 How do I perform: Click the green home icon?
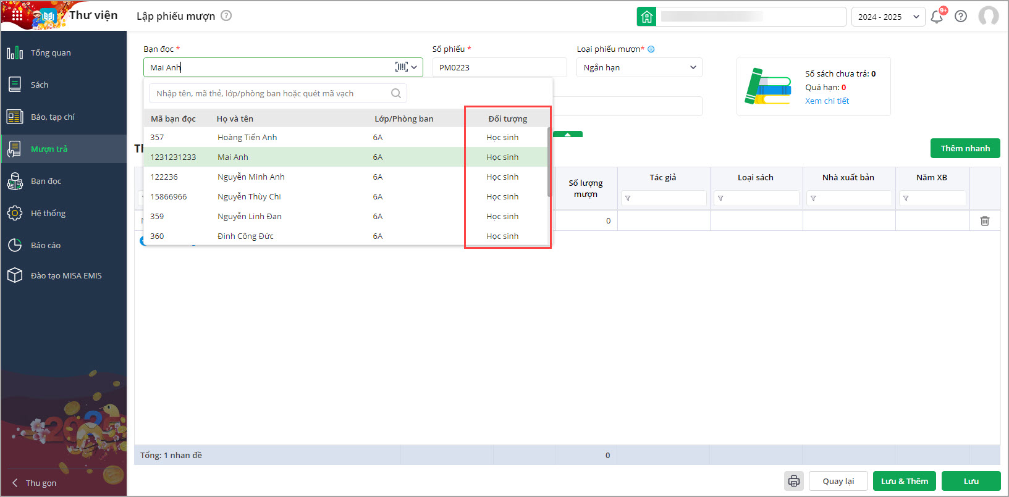tap(646, 17)
